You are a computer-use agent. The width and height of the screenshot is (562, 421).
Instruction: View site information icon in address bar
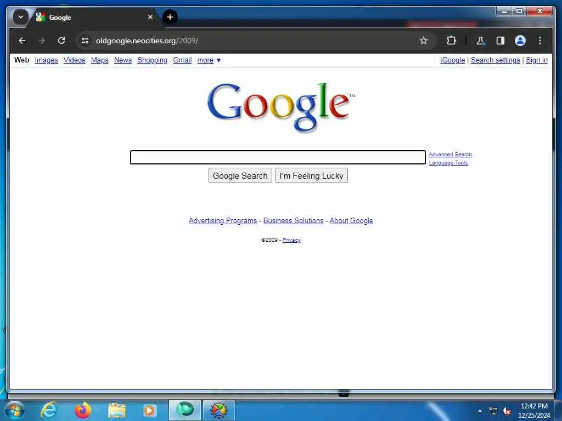(x=85, y=41)
